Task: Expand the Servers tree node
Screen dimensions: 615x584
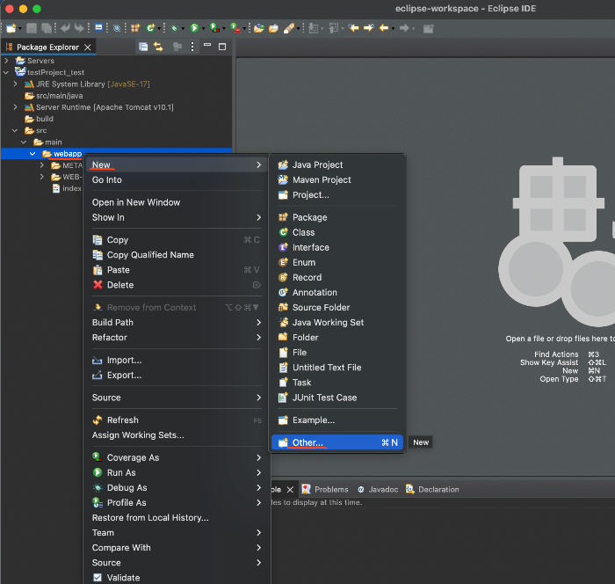Action: (6, 61)
